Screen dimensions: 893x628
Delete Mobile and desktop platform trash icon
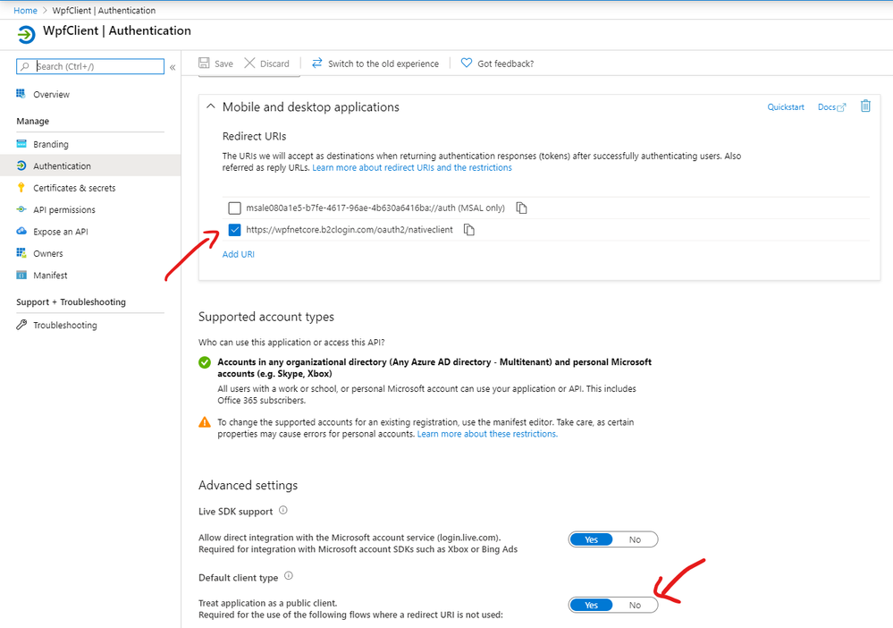(x=865, y=106)
